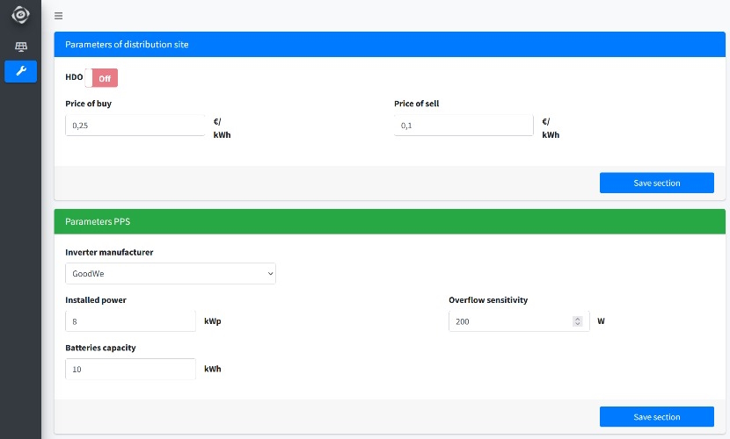Open the solar panel page from sidebar
This screenshot has width=730, height=439.
tap(20, 47)
